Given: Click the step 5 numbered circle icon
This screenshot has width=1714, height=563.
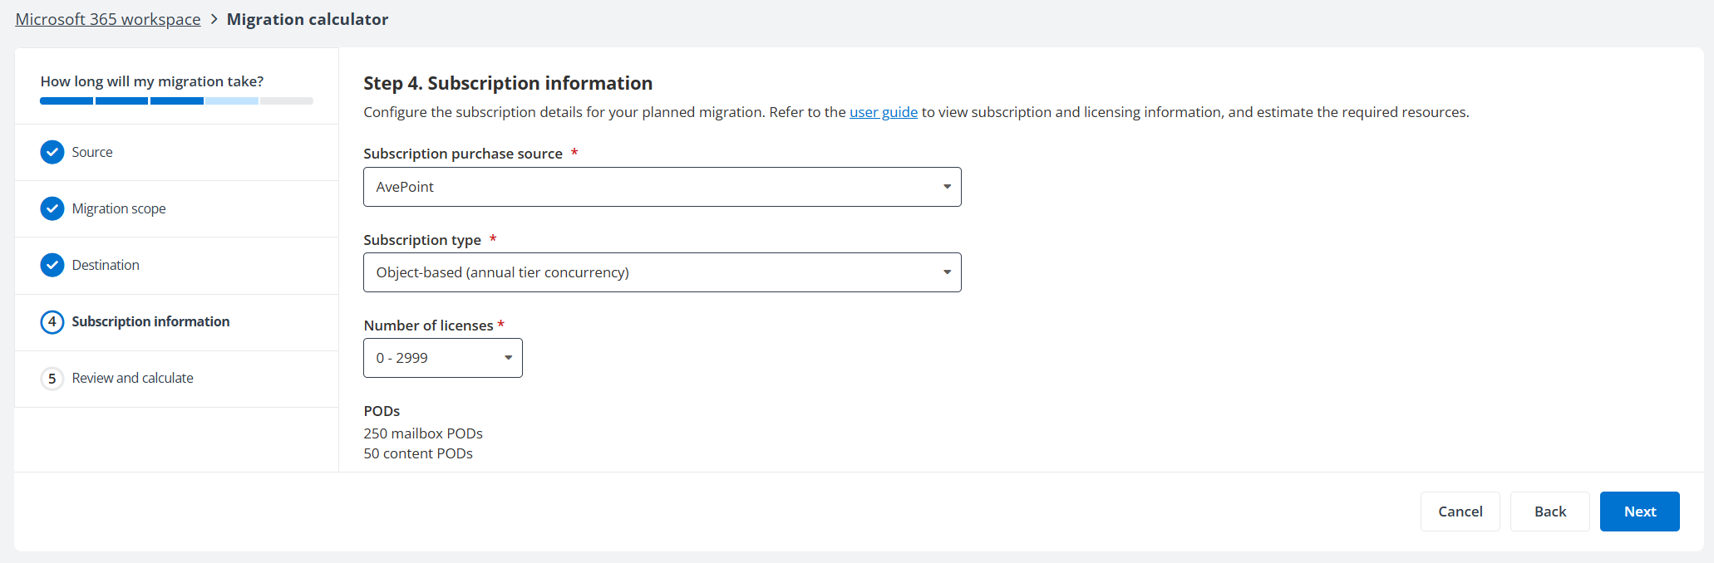Looking at the screenshot, I should [52, 378].
